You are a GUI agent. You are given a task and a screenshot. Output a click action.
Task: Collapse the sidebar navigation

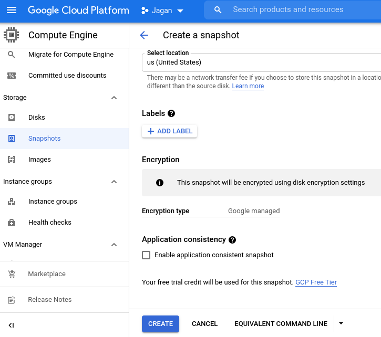pyautogui.click(x=11, y=325)
